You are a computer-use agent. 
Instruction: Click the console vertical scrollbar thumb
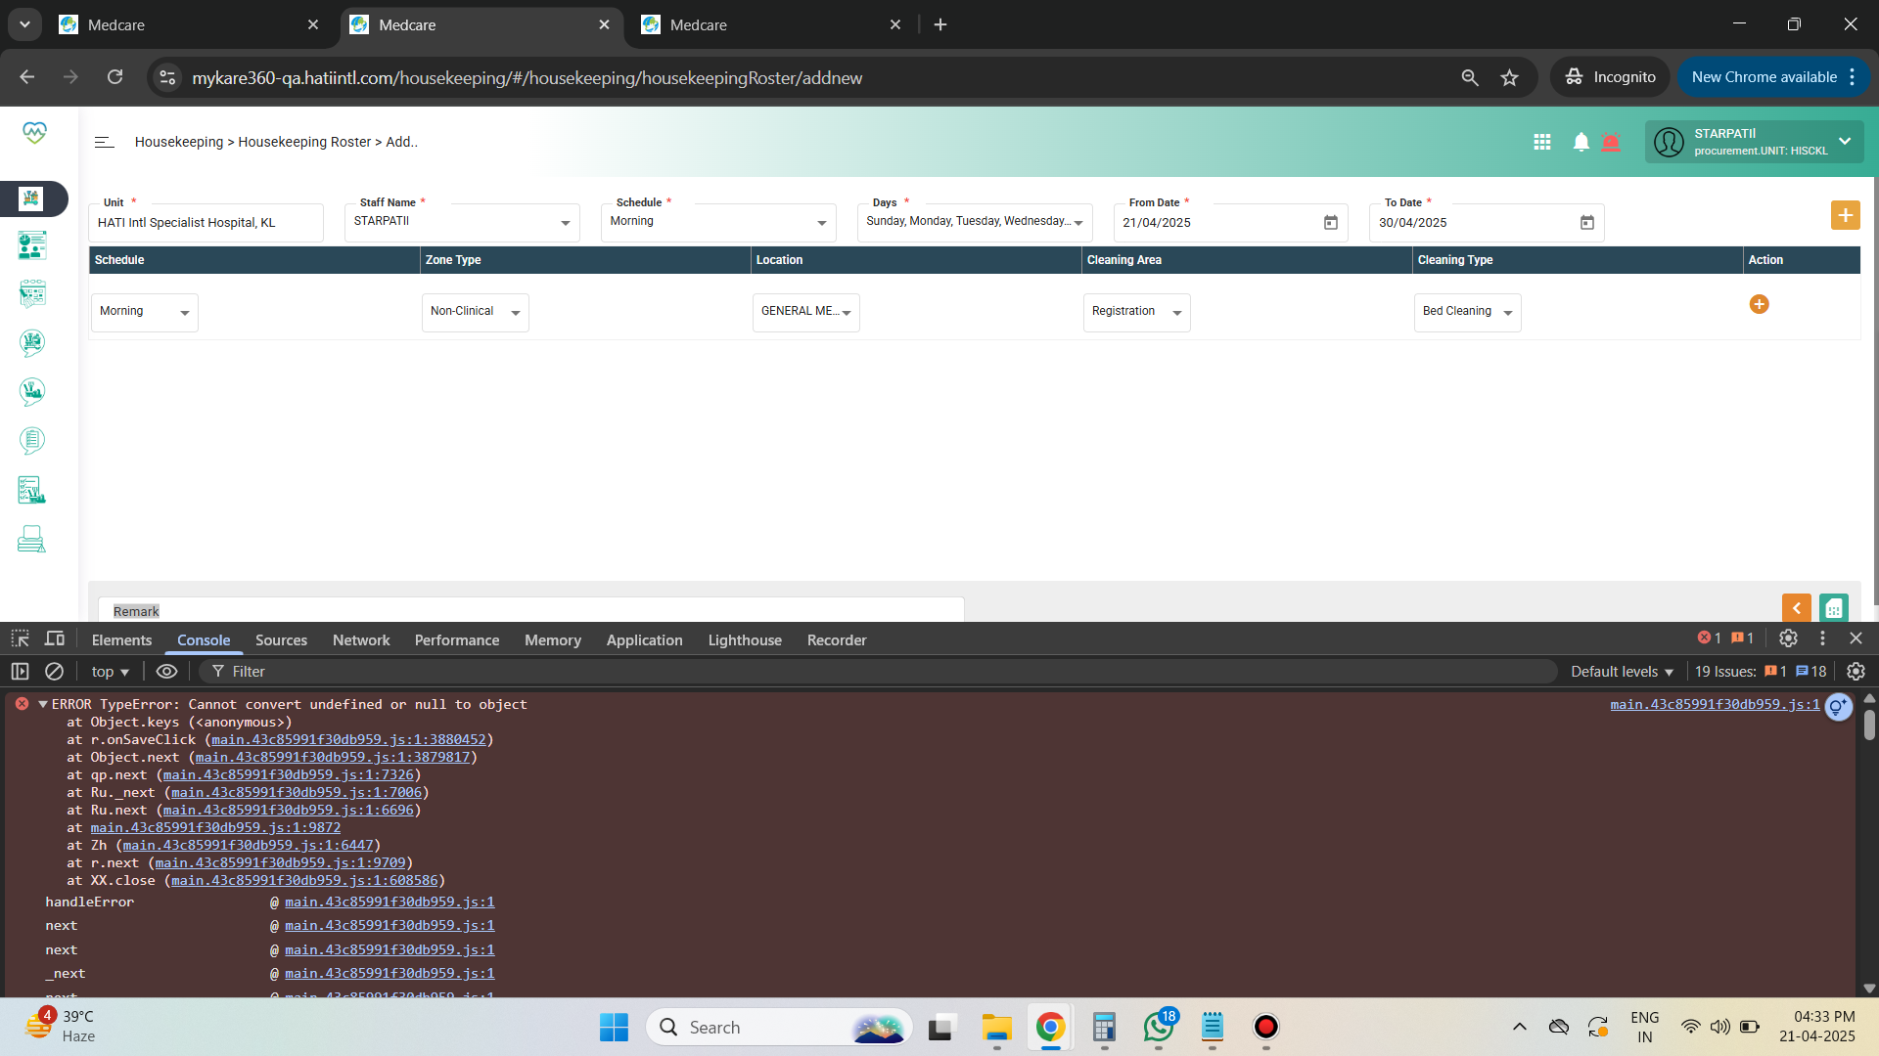tap(1869, 725)
